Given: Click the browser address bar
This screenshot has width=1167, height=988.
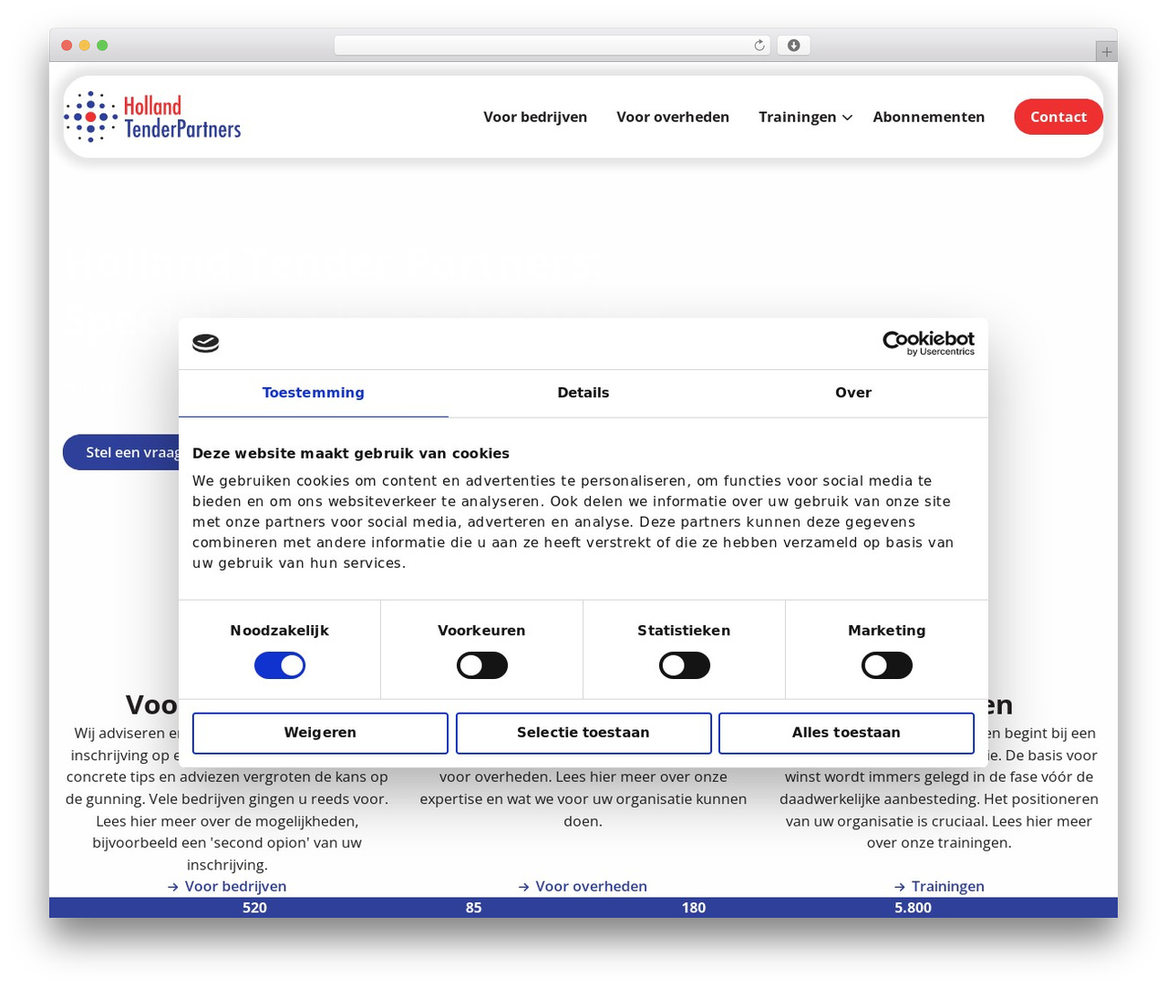Looking at the screenshot, I should coord(552,46).
